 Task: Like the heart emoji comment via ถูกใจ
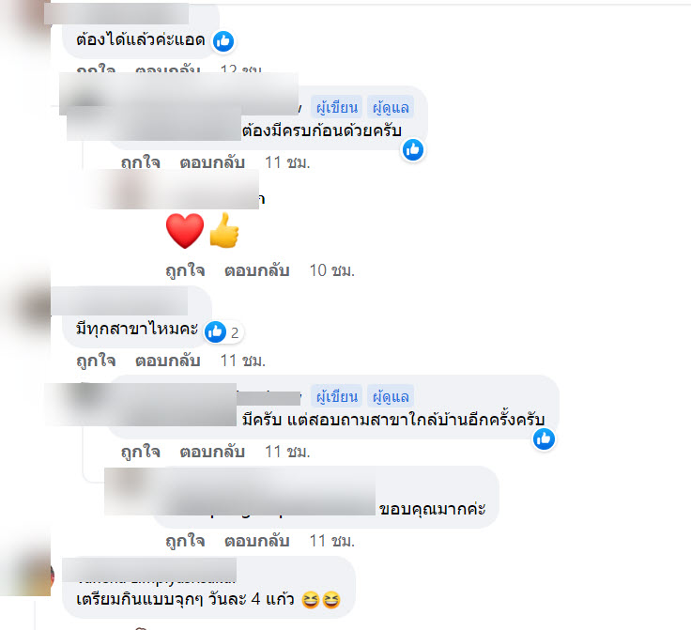point(185,270)
